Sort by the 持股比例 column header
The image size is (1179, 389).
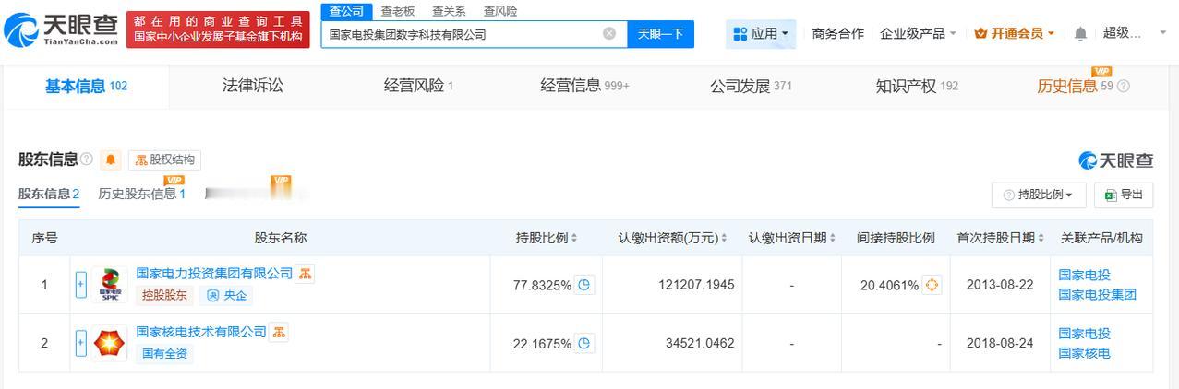(547, 238)
